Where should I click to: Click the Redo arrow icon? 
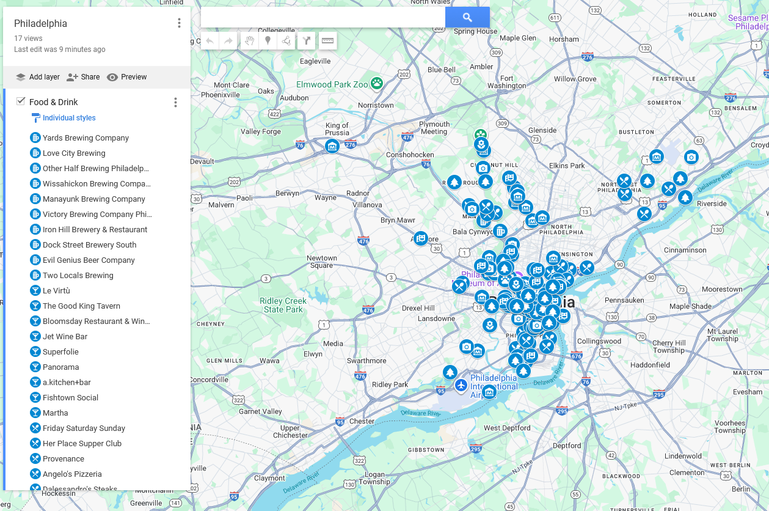click(227, 40)
